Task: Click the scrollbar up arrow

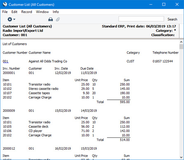Action: point(181,42)
